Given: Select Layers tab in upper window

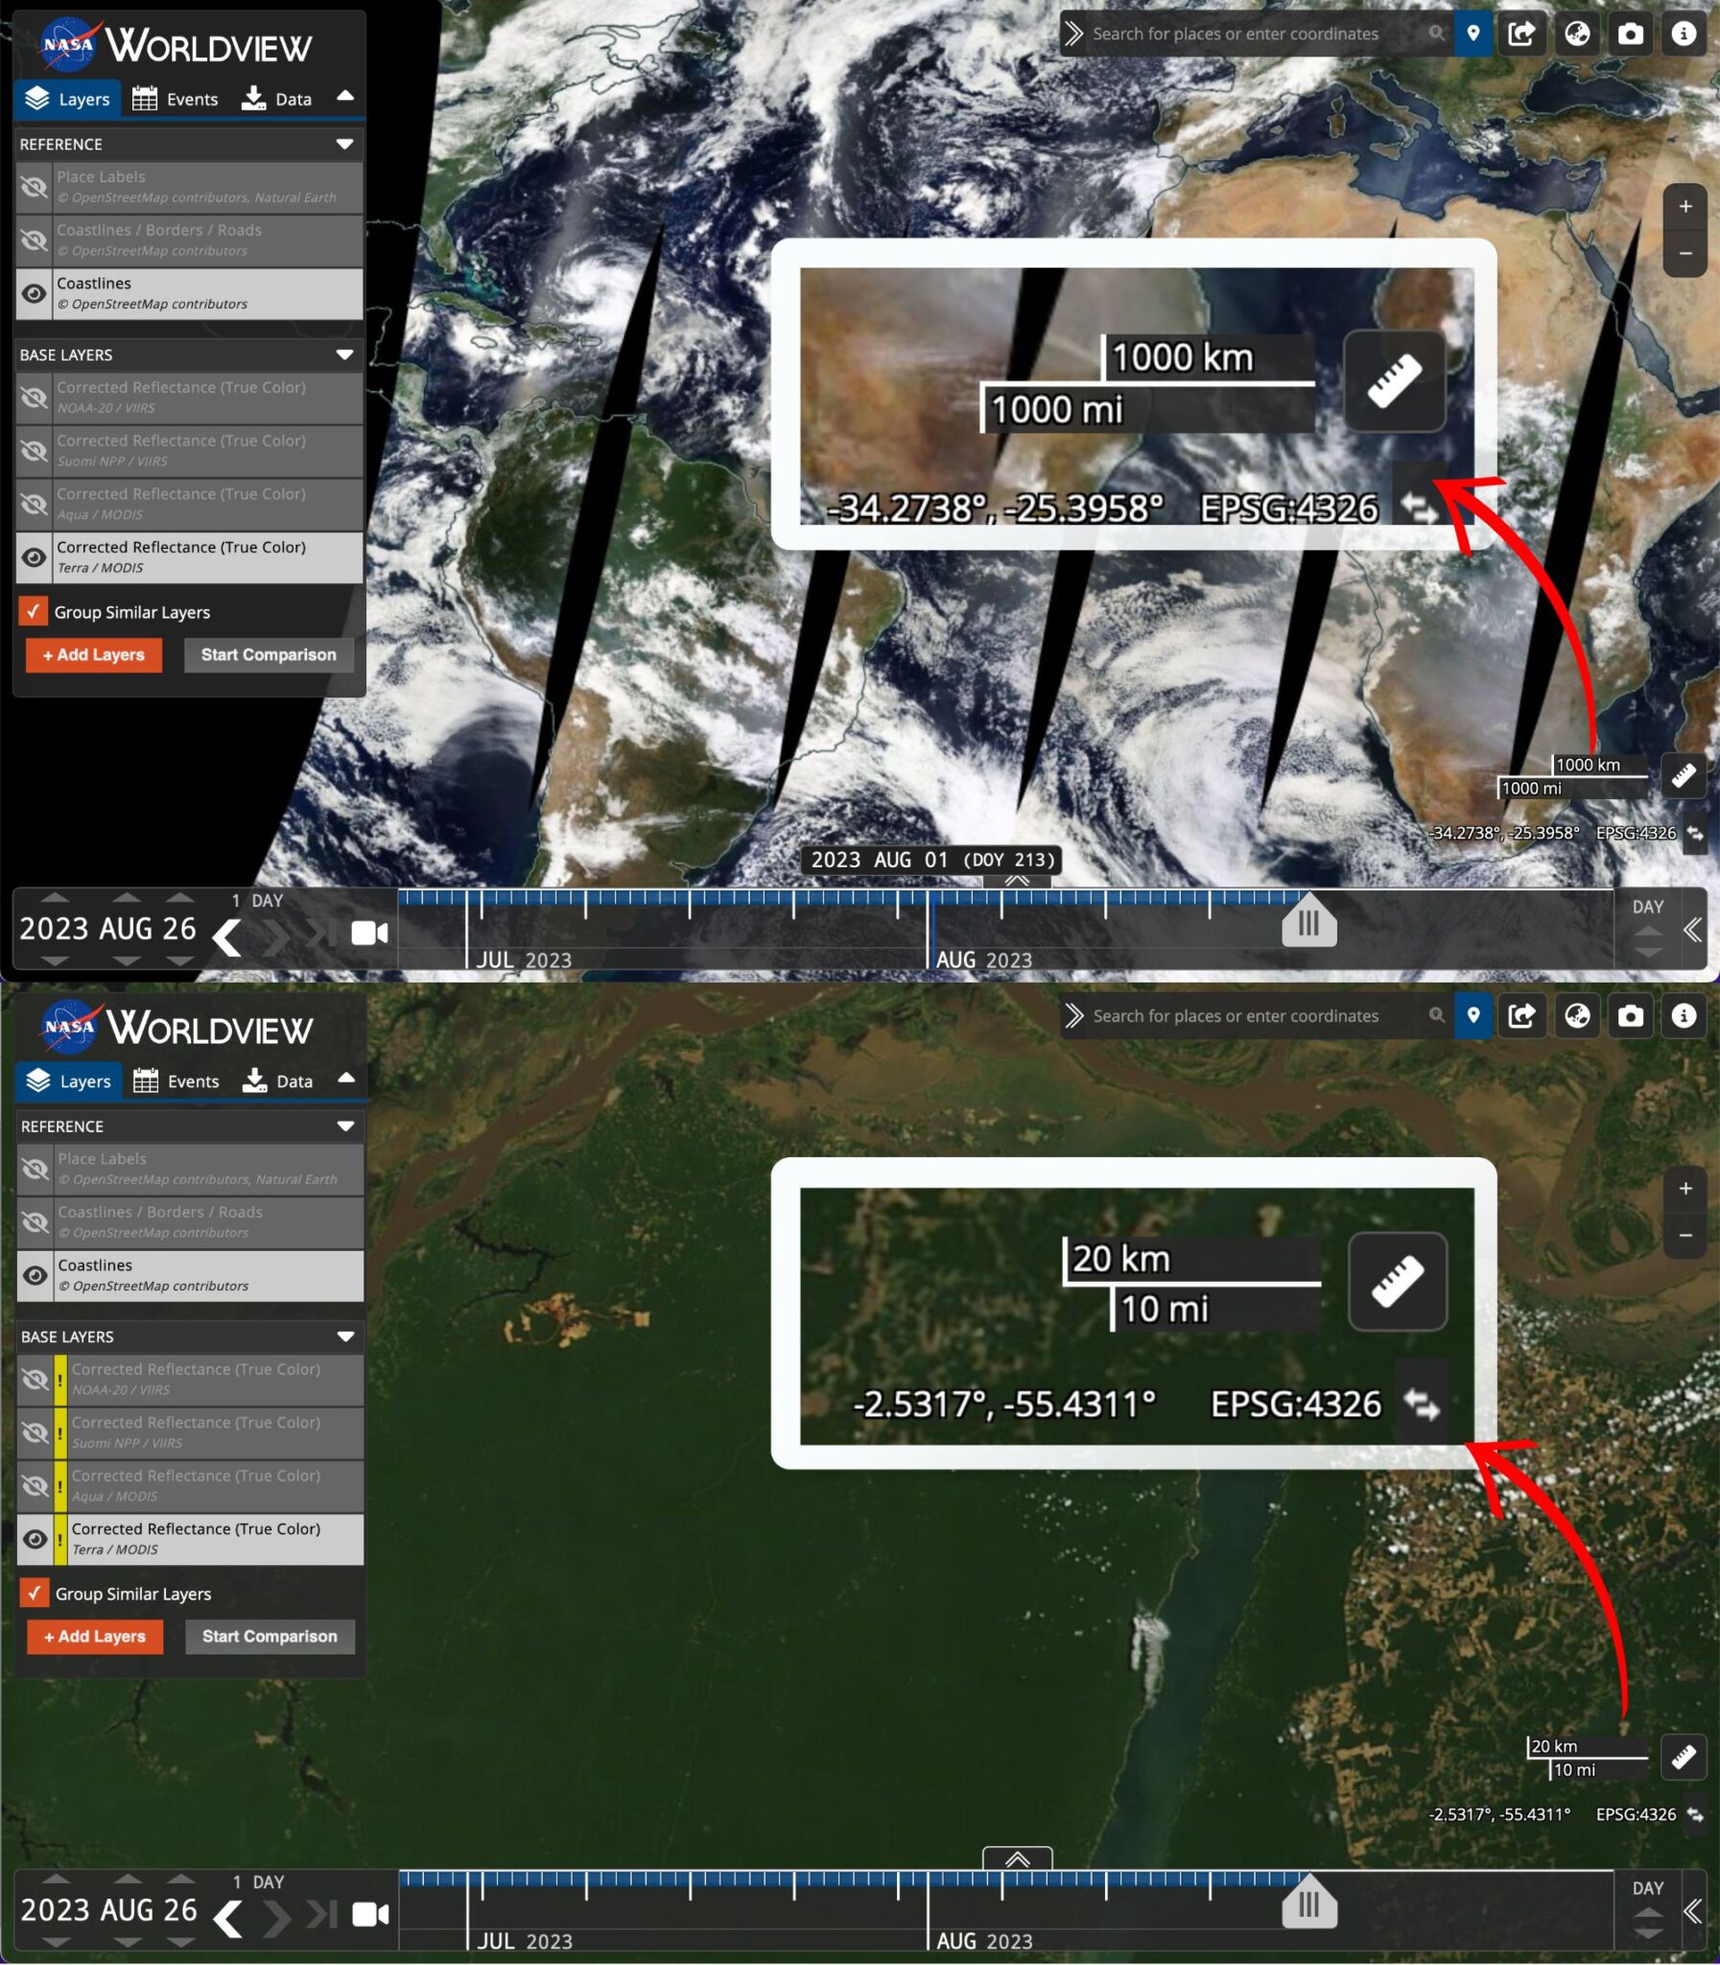Looking at the screenshot, I should [67, 99].
